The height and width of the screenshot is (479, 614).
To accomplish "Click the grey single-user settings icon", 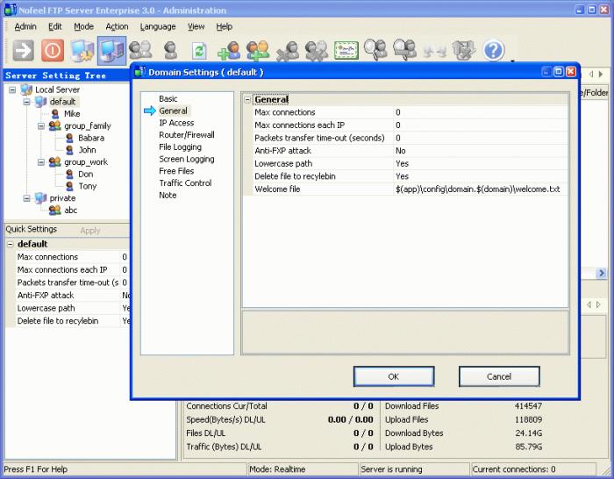I will (170, 50).
